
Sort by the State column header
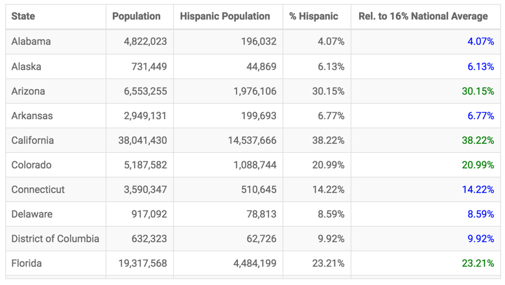[x=23, y=16]
